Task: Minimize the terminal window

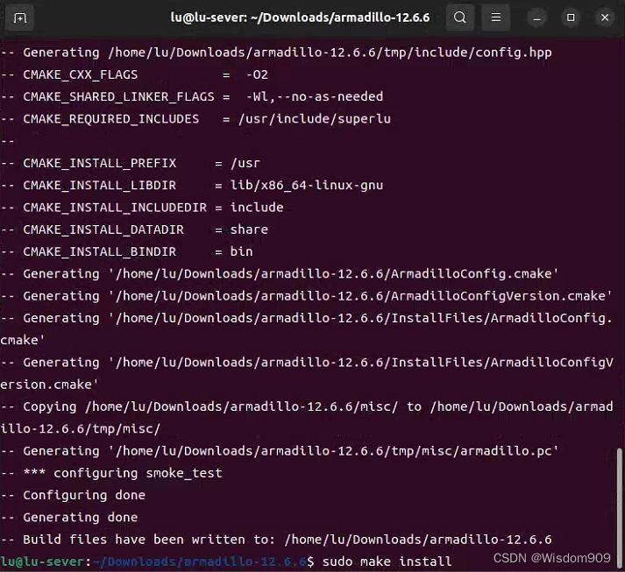Action: pos(537,18)
